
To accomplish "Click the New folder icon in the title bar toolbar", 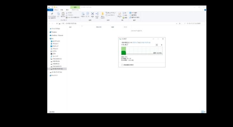I will coord(55,7).
